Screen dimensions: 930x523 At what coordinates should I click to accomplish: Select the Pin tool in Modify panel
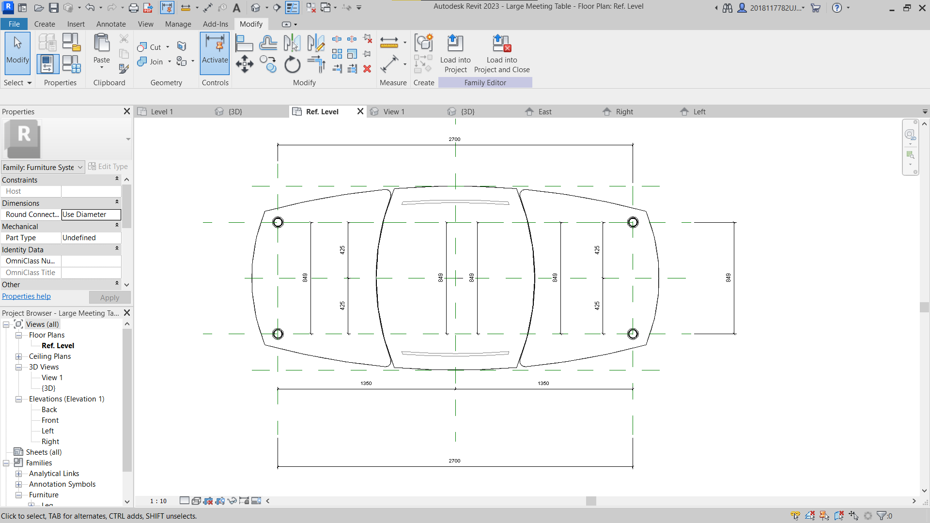[367, 54]
